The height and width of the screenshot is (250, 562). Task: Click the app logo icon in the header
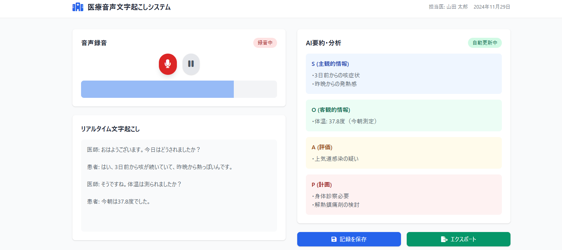click(x=78, y=7)
